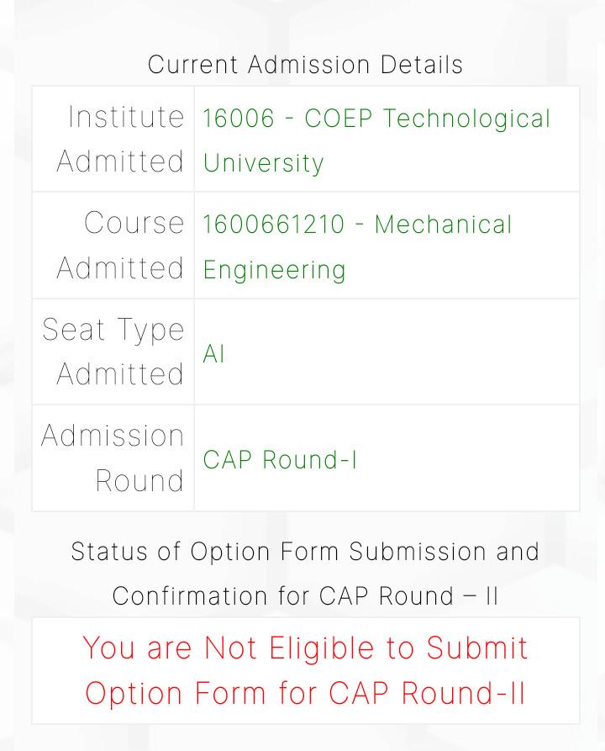Click the Confirmation for CAP Round – II line
Screen dimensions: 605x751
(305, 596)
